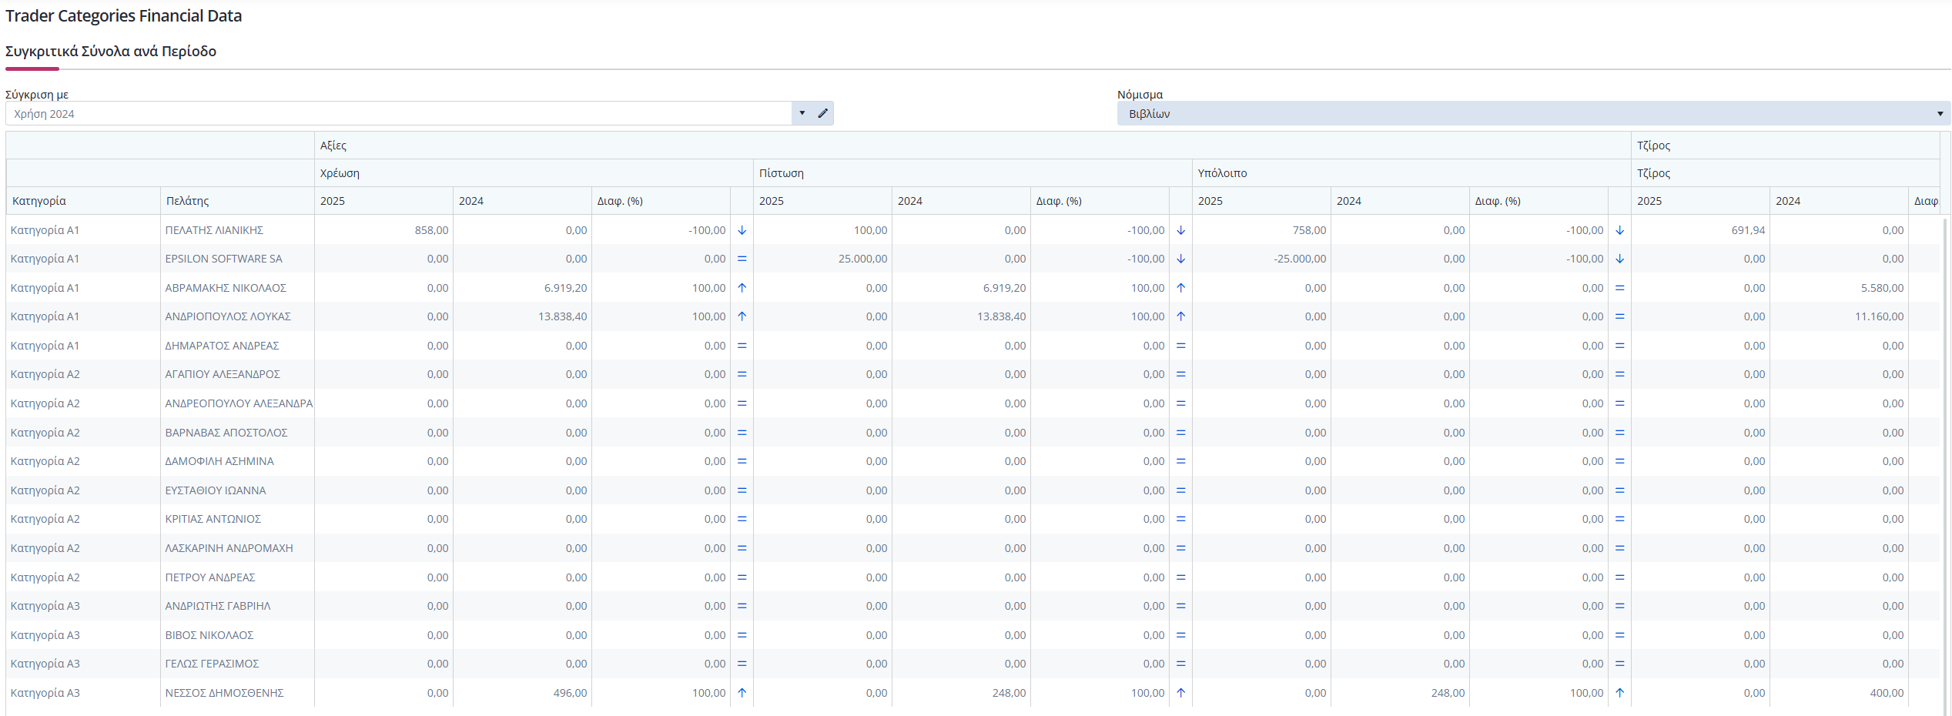Click Πίστωση equals icon for ΕΥΣΤΑΘΙΟΥ ΙΩΑΝΝΑ
Image resolution: width=1952 pixels, height=716 pixels.
tap(1181, 490)
